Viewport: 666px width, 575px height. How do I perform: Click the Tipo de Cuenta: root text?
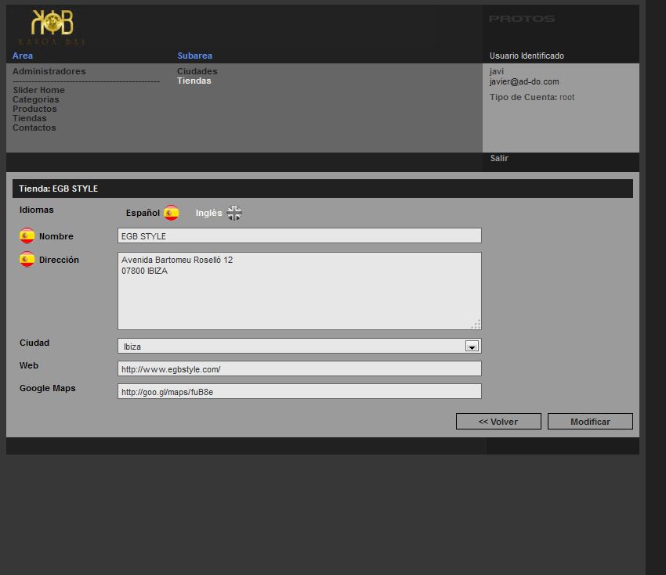pyautogui.click(x=532, y=97)
